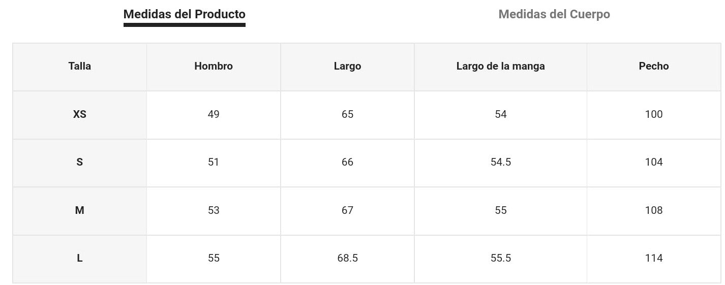Select the Pecho column header
The width and height of the screenshot is (725, 285).
[x=654, y=66]
